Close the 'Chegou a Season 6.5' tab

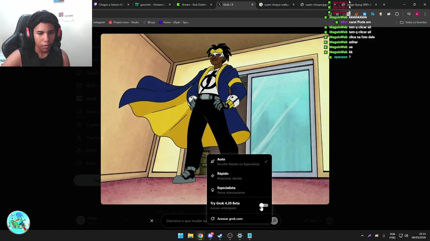(x=128, y=5)
